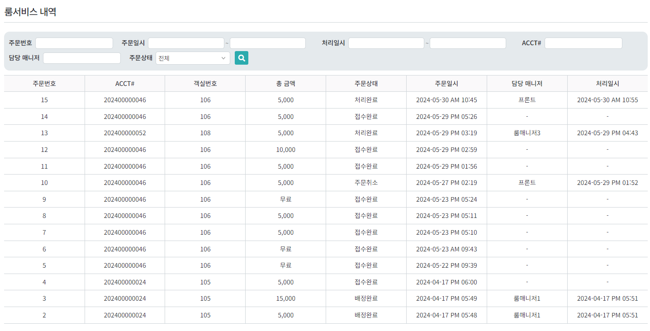Click the teal magnifier search button
Viewport: 650px width, 331px height.
tap(241, 58)
